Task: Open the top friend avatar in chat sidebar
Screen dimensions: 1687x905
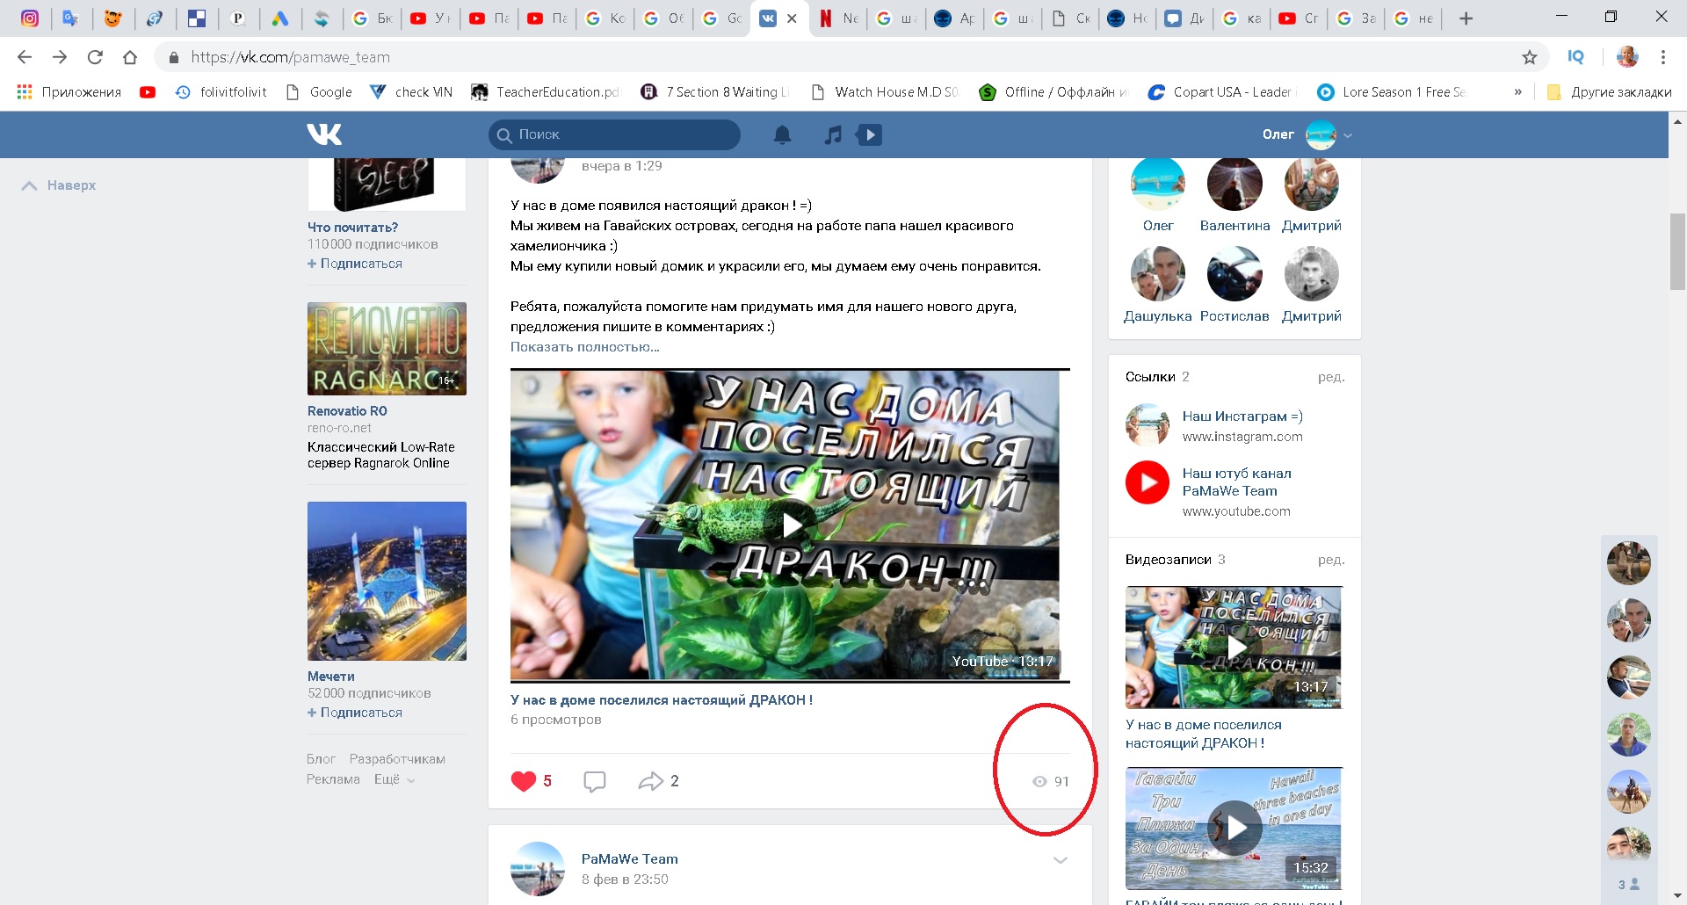Action: click(1628, 563)
